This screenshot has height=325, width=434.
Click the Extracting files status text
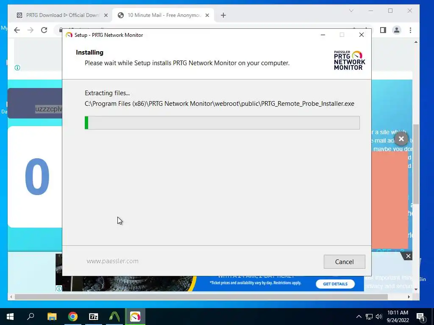[107, 93]
